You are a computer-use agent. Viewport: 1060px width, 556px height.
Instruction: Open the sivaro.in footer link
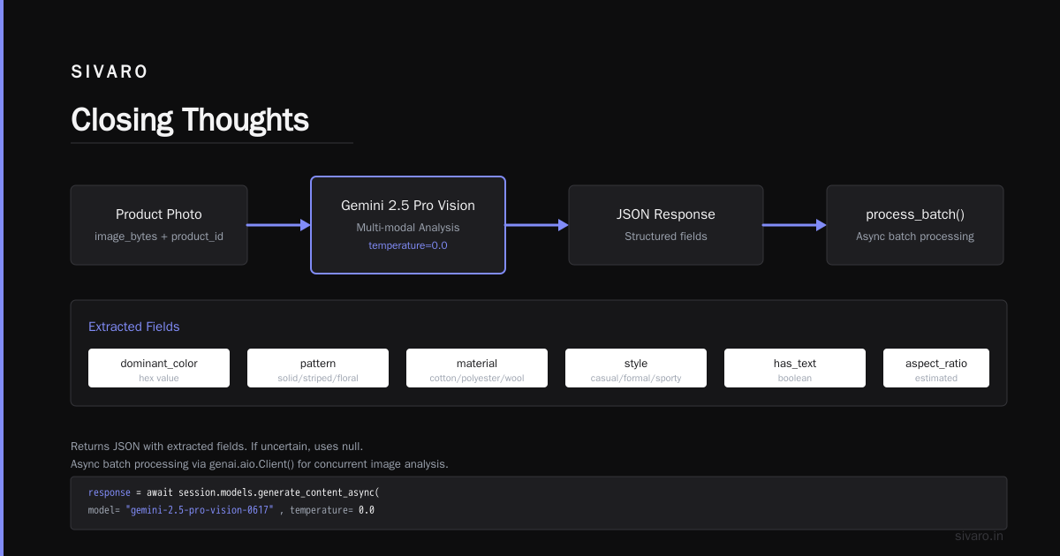[x=979, y=536]
